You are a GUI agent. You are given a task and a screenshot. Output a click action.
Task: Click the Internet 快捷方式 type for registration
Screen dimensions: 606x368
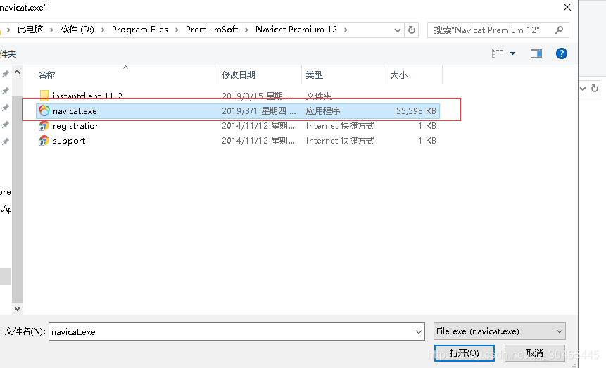click(x=340, y=126)
